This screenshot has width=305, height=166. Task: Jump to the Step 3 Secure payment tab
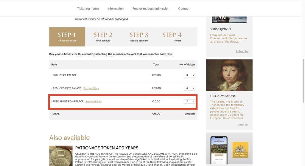coord(139,37)
